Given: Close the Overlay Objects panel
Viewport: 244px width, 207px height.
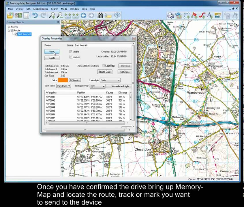Looking at the screenshot, I should click(x=58, y=22).
